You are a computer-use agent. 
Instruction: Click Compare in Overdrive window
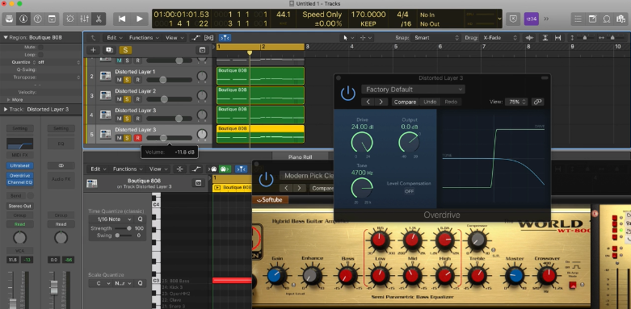[x=405, y=102]
